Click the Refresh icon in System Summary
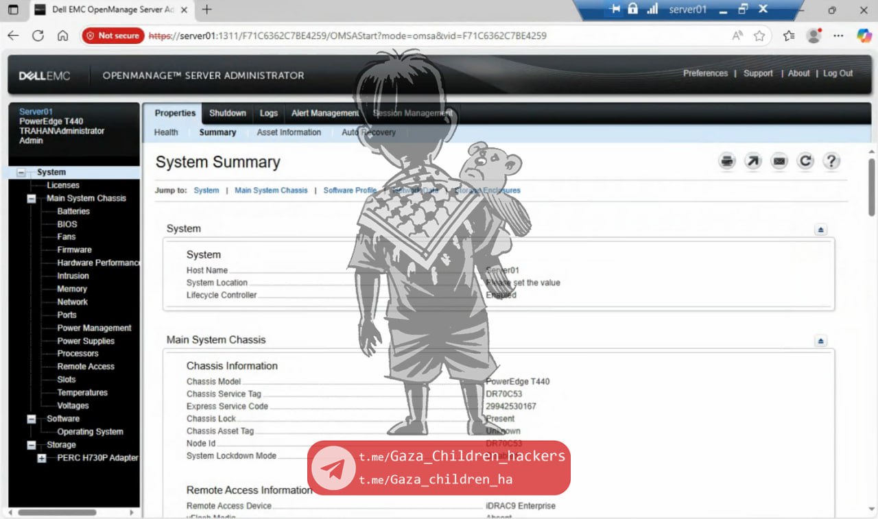The image size is (878, 519). coord(805,161)
